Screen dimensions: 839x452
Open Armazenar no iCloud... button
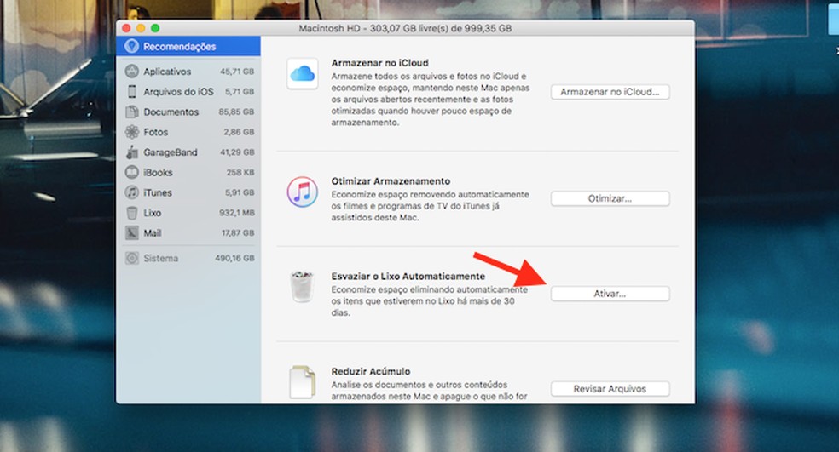[x=610, y=92]
